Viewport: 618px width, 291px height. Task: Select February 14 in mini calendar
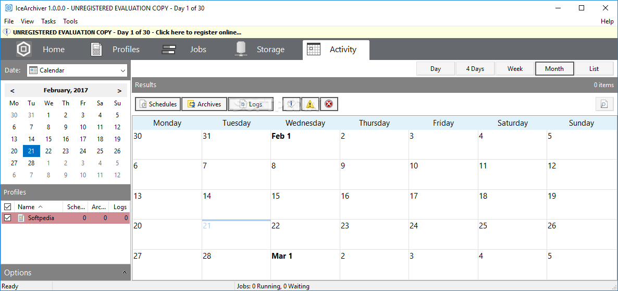tap(31, 139)
